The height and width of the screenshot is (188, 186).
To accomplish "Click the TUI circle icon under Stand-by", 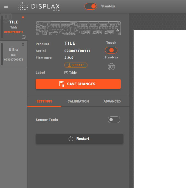I will (111, 67).
